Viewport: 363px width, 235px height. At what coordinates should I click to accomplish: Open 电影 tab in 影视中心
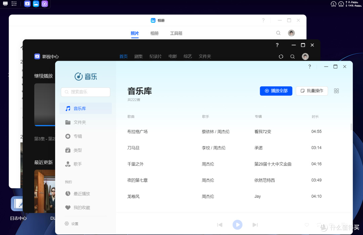[x=173, y=56]
